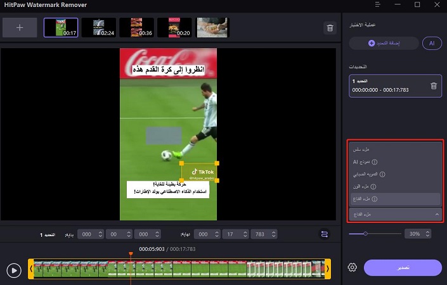Choose the AI model removal option
Viewport: 447px width, 285px height.
click(396, 162)
